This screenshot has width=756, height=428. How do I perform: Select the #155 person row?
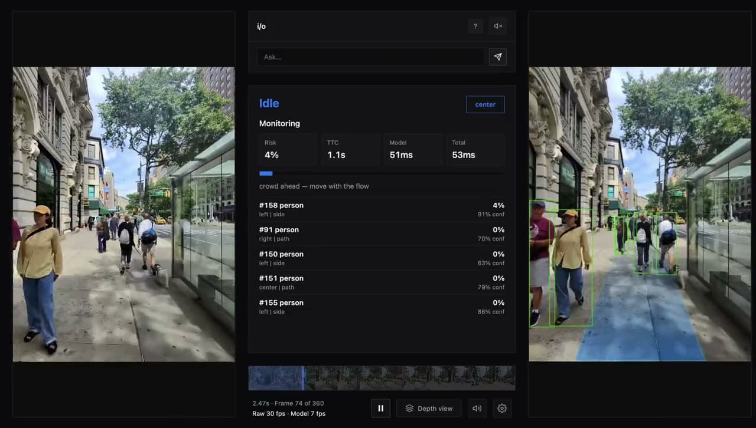point(382,307)
